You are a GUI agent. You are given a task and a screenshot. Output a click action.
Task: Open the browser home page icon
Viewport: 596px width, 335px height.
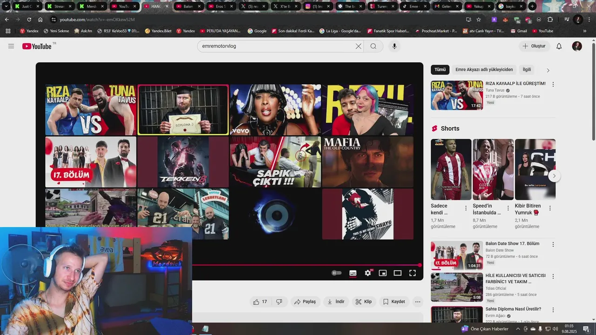pyautogui.click(x=41, y=20)
